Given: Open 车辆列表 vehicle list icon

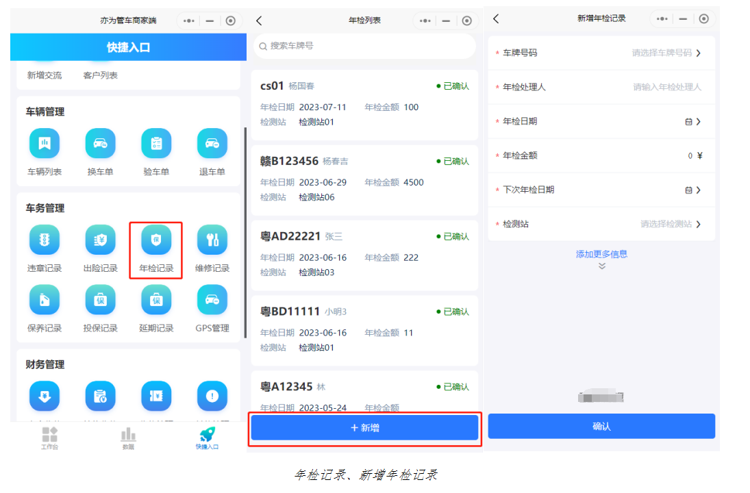Looking at the screenshot, I should point(45,144).
